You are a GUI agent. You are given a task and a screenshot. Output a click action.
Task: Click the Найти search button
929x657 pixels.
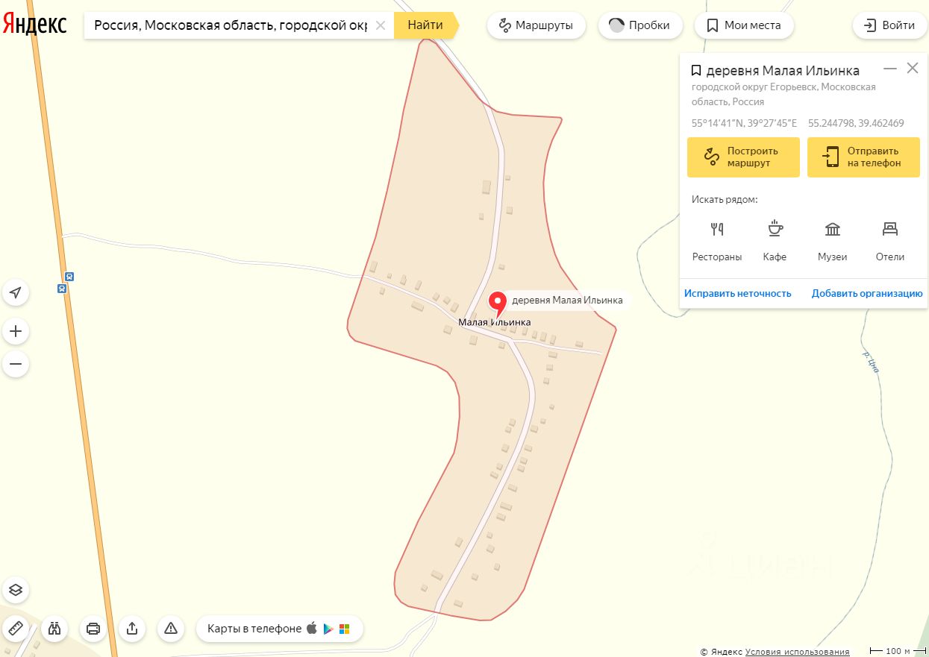click(425, 25)
